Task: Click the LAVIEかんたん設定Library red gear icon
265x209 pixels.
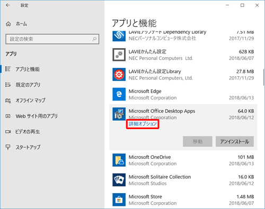Action: 119,75
